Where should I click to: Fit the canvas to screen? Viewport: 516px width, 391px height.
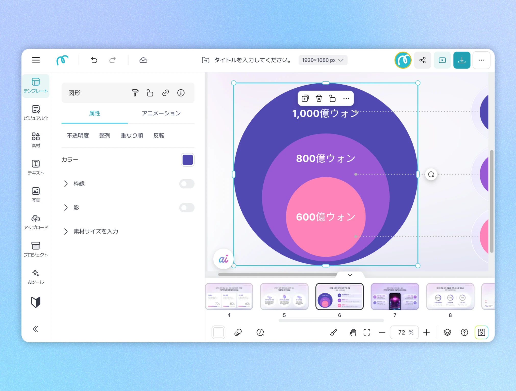(367, 332)
